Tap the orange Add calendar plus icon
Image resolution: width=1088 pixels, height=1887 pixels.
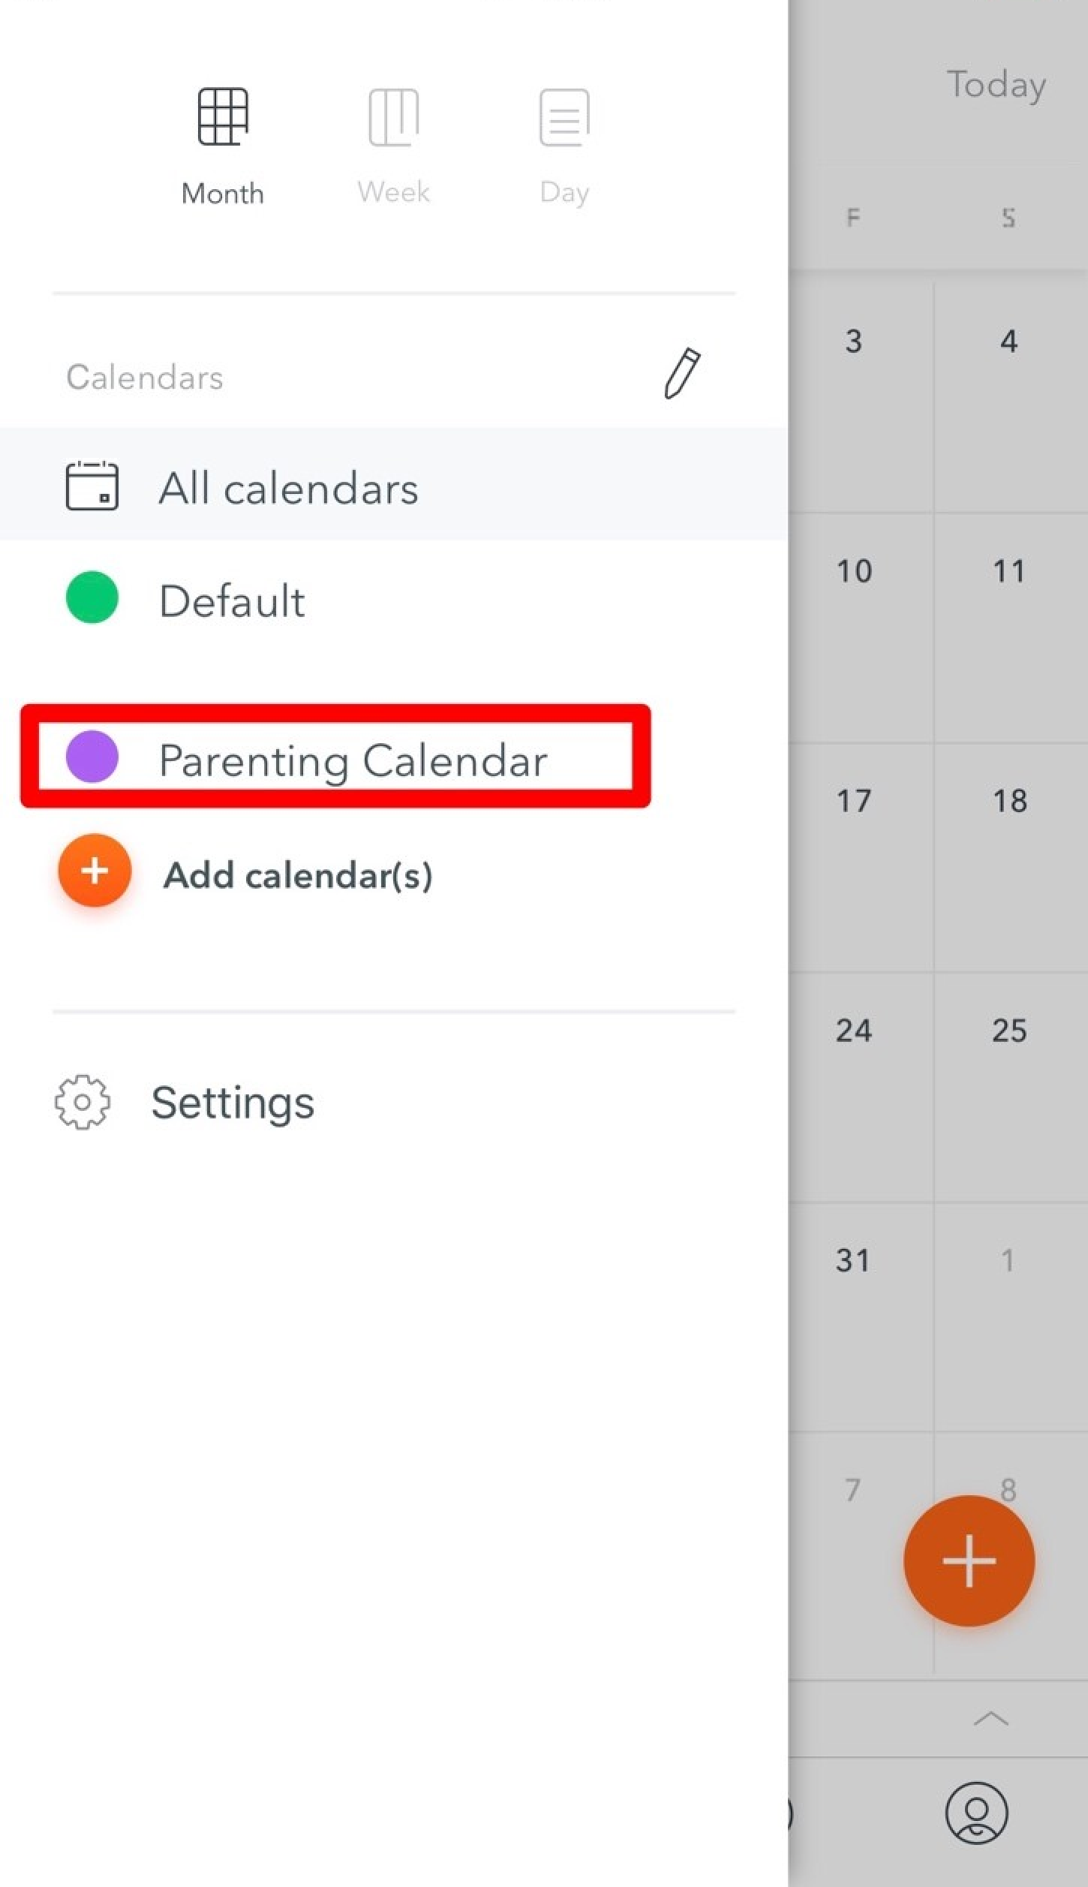pos(95,871)
